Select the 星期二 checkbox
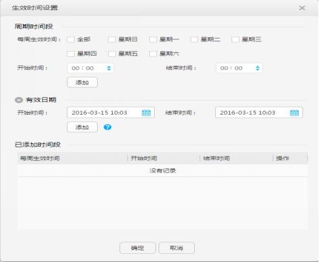The height and width of the screenshot is (262, 319). coord(194,39)
